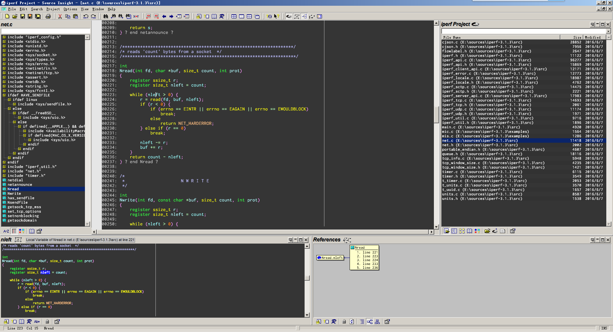The height and width of the screenshot is (332, 613).
Task: Click the binoculars Search icon
Action: [x=105, y=16]
